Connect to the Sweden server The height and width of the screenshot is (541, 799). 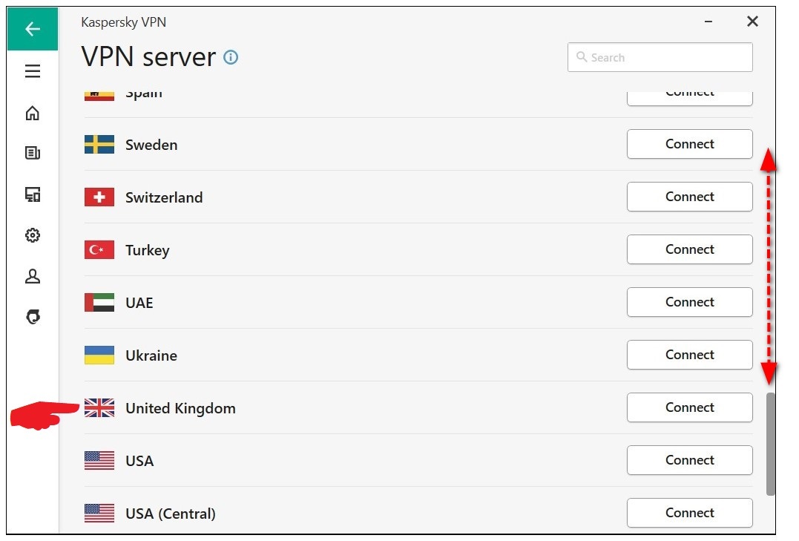coord(689,144)
